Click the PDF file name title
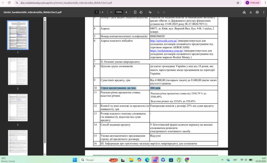This screenshot has height=163, width=267. point(33,12)
